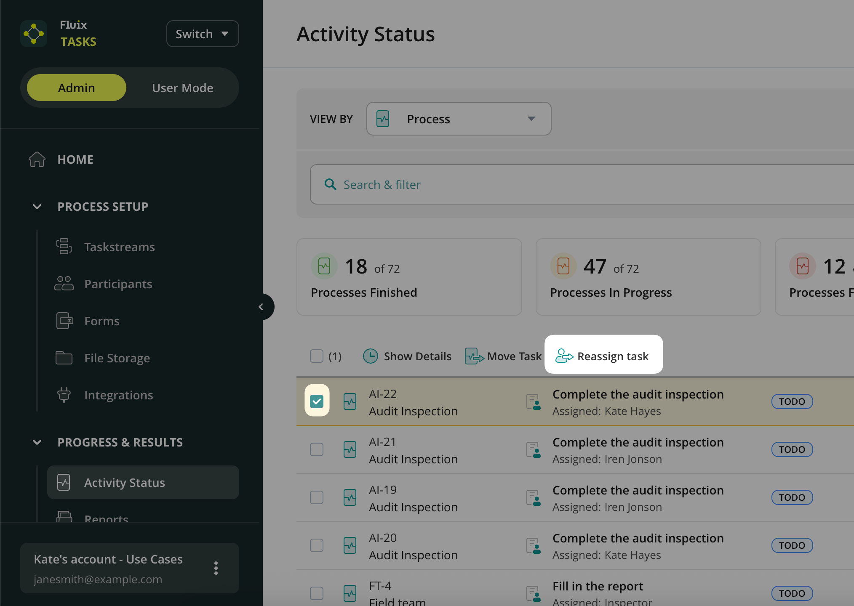
Task: Collapse the Process Setup section
Action: [x=37, y=207]
